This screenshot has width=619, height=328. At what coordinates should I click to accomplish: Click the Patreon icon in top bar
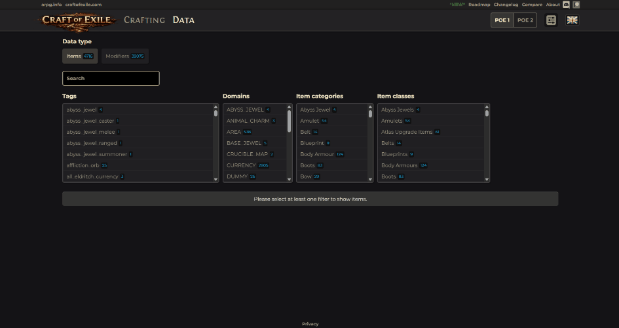click(576, 5)
